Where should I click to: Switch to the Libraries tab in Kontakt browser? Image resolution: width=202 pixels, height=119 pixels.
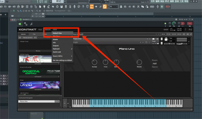[23, 34]
